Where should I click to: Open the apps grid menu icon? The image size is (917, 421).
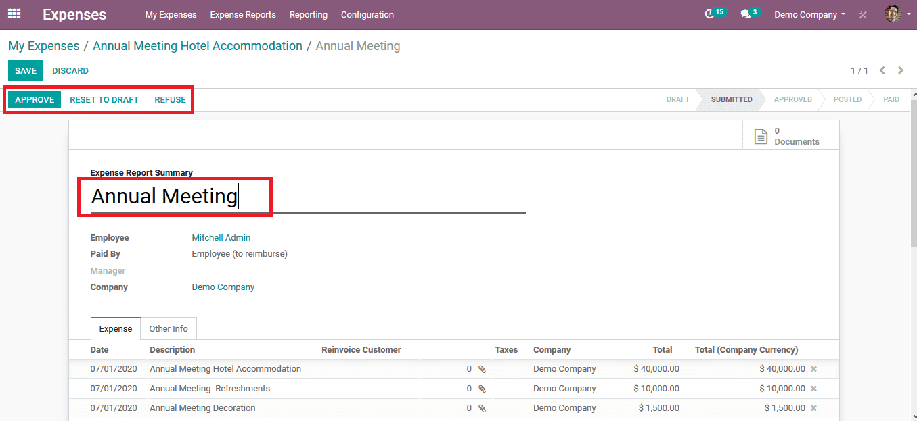(14, 14)
